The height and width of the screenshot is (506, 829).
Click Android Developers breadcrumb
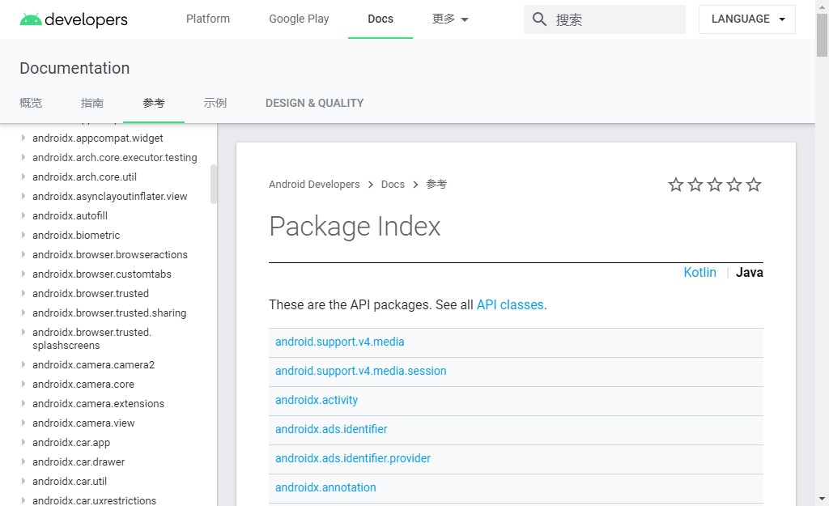point(314,185)
